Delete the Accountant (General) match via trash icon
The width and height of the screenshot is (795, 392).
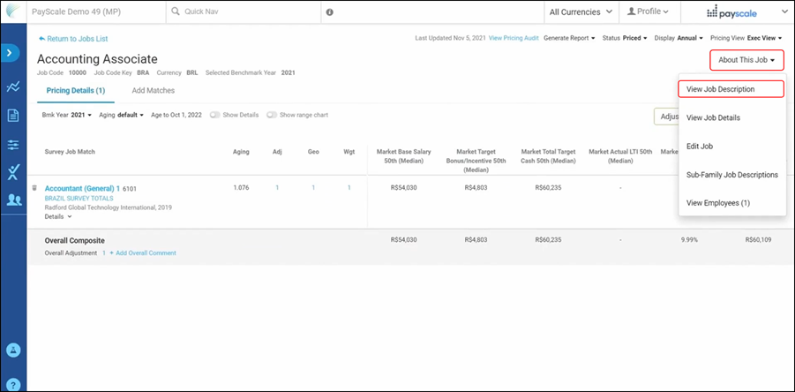coord(34,188)
